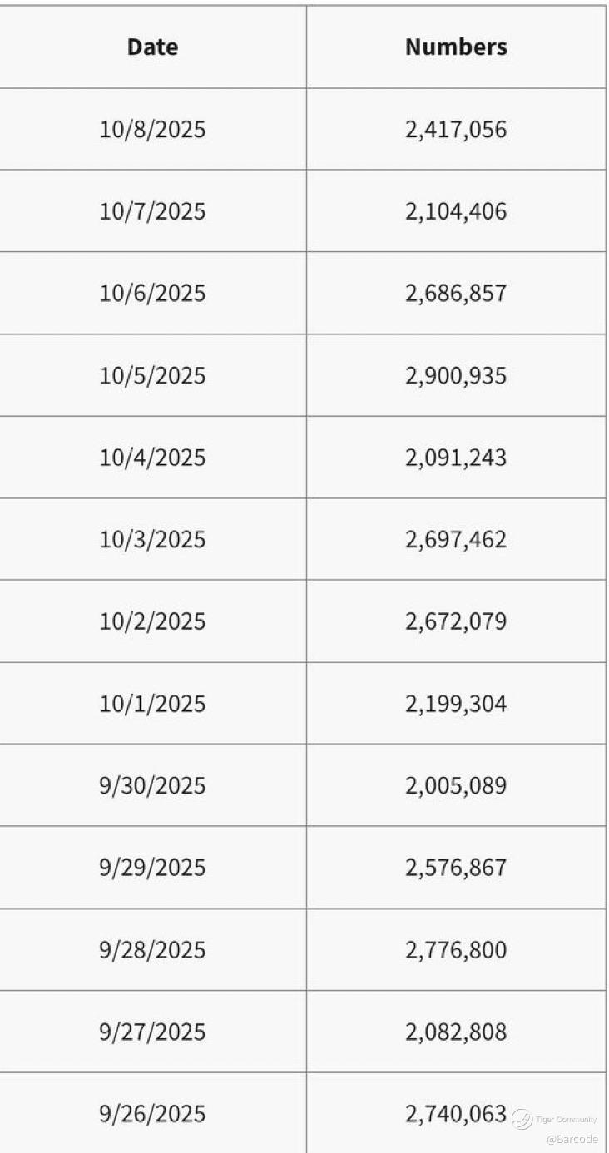Click the Tiger Community logo icon
Image resolution: width=609 pixels, height=1153 pixels.
(x=522, y=1119)
